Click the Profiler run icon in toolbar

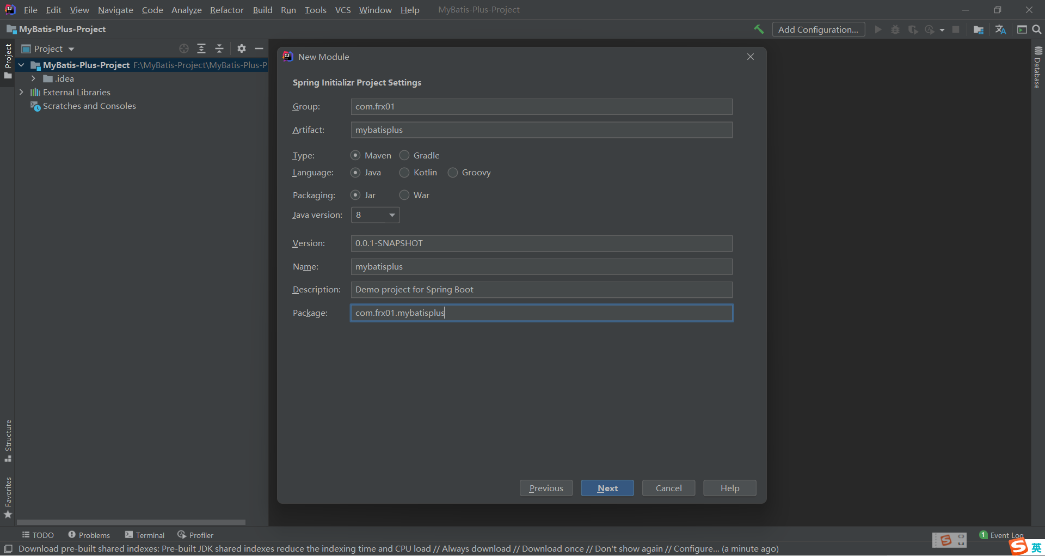pos(930,29)
